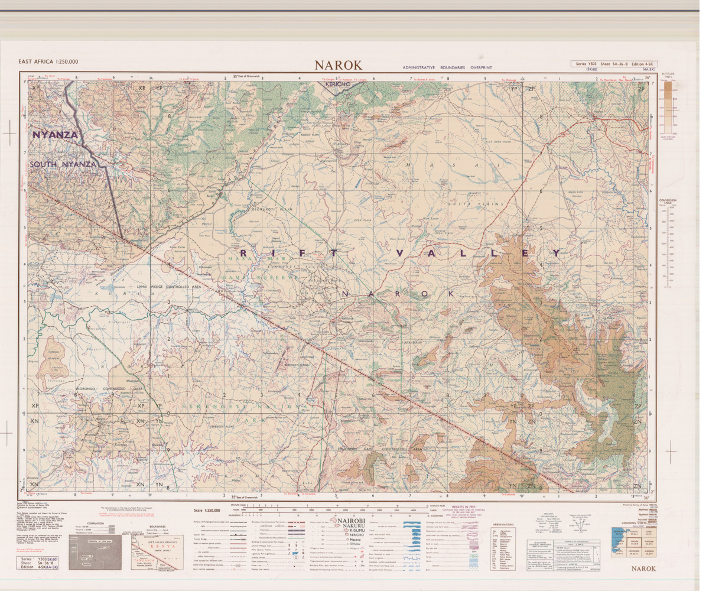Click the ABBREVIATIONS table heading
The image size is (709, 591).
[503, 525]
